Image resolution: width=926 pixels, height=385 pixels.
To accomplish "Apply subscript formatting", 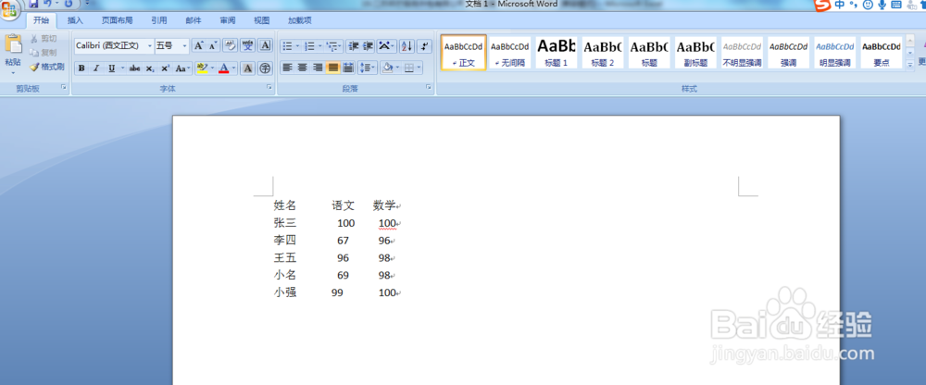I will [x=150, y=68].
